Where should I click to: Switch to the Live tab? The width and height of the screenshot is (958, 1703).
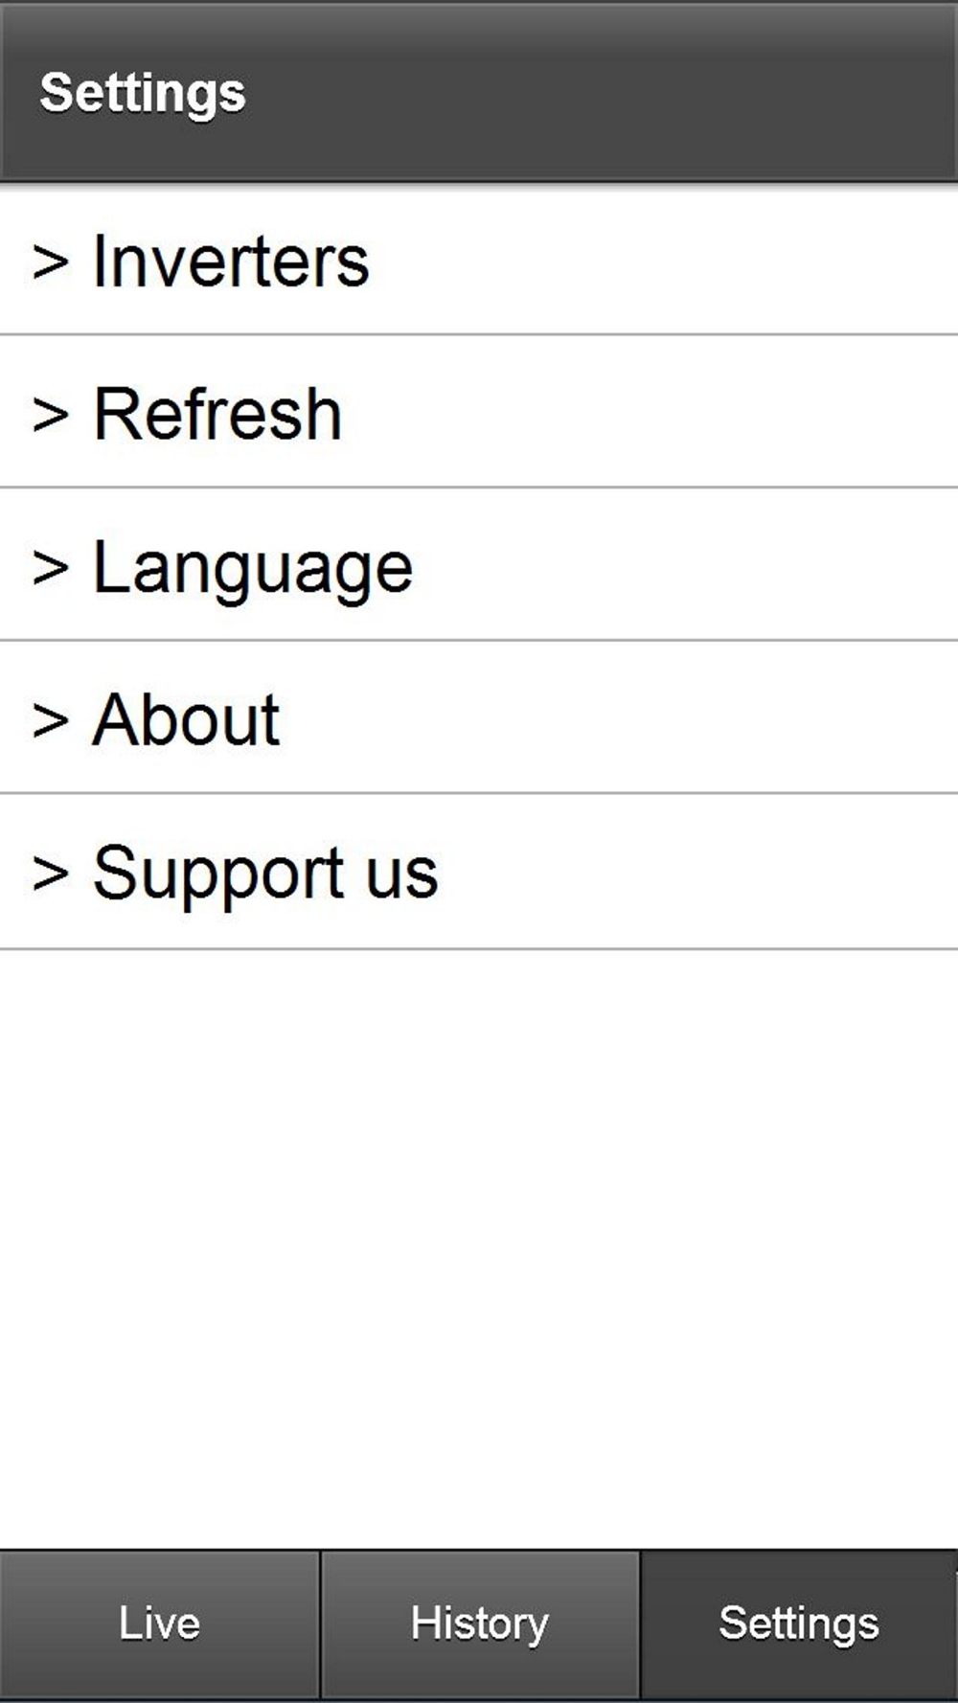point(159,1624)
